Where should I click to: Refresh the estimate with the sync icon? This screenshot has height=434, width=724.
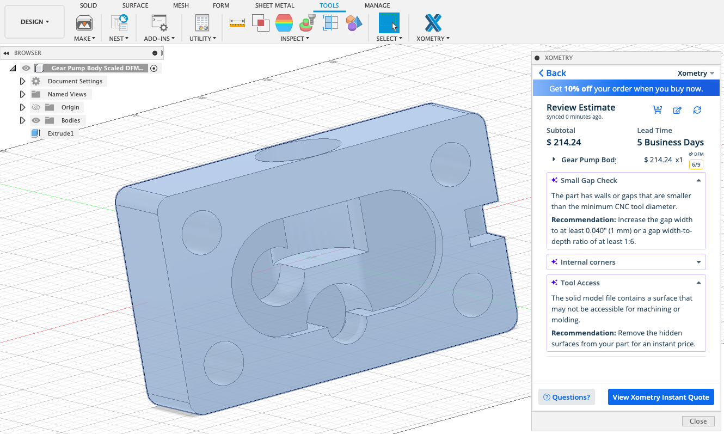pyautogui.click(x=697, y=110)
